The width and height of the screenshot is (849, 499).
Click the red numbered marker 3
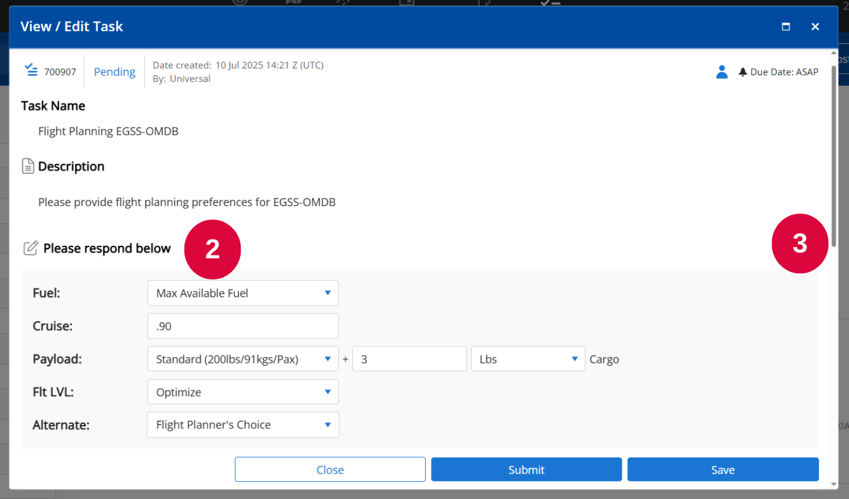[800, 244]
